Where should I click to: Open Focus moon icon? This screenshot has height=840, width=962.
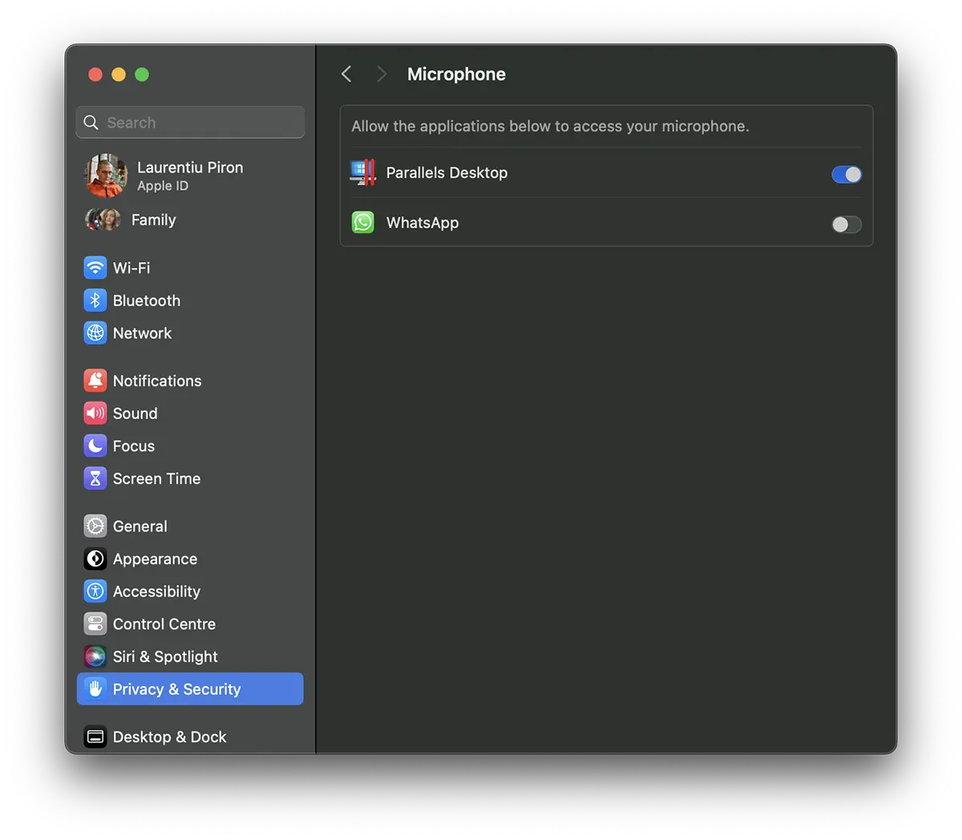tap(95, 446)
